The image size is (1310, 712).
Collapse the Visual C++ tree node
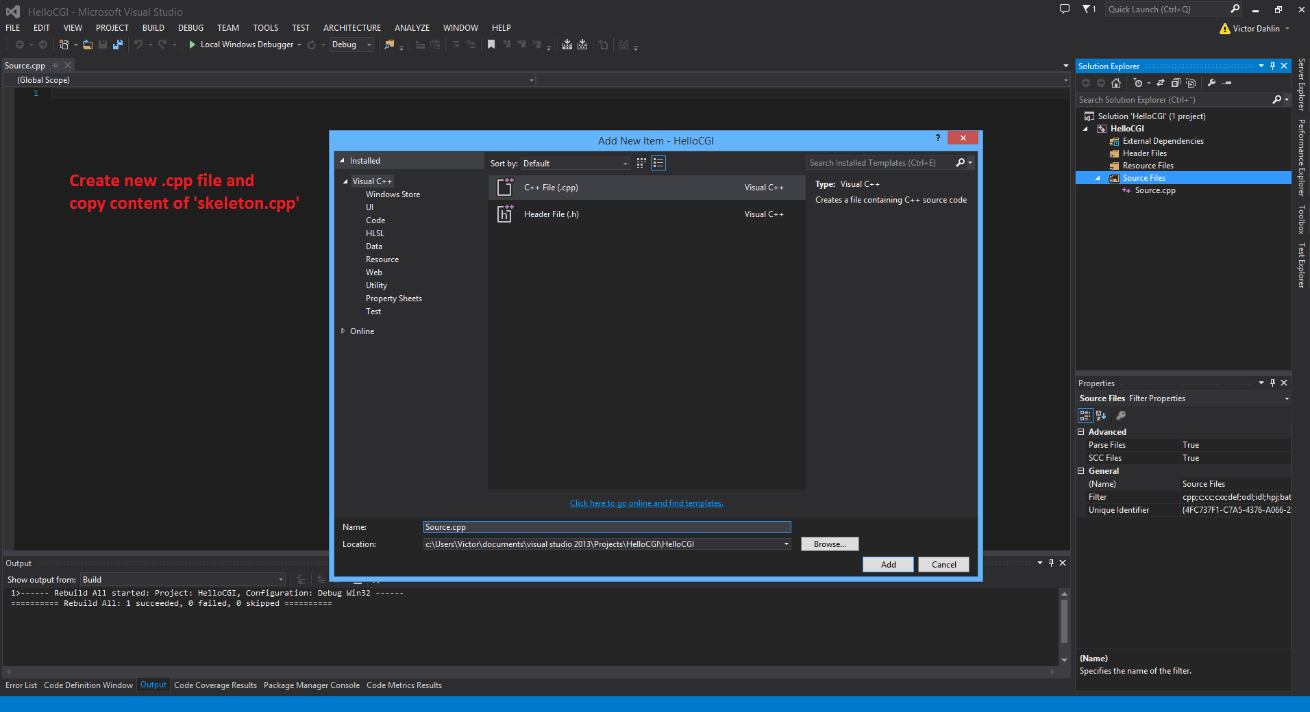tap(345, 181)
